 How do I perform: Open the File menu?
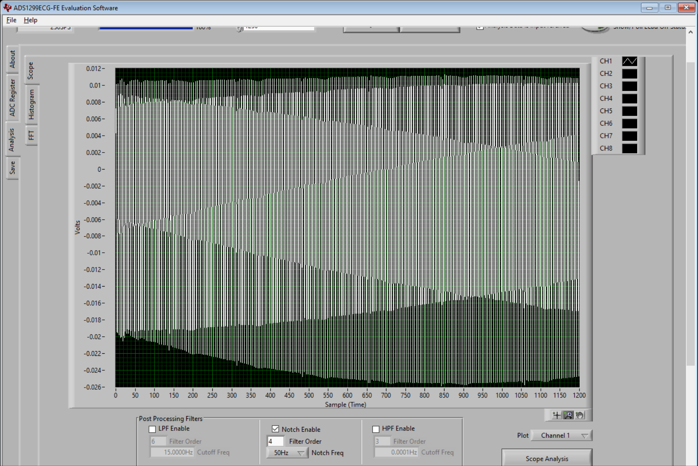click(11, 20)
